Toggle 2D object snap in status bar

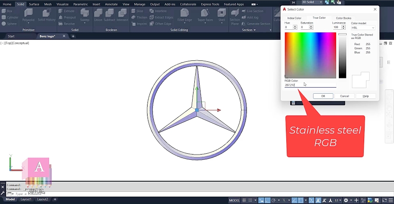coord(301,200)
